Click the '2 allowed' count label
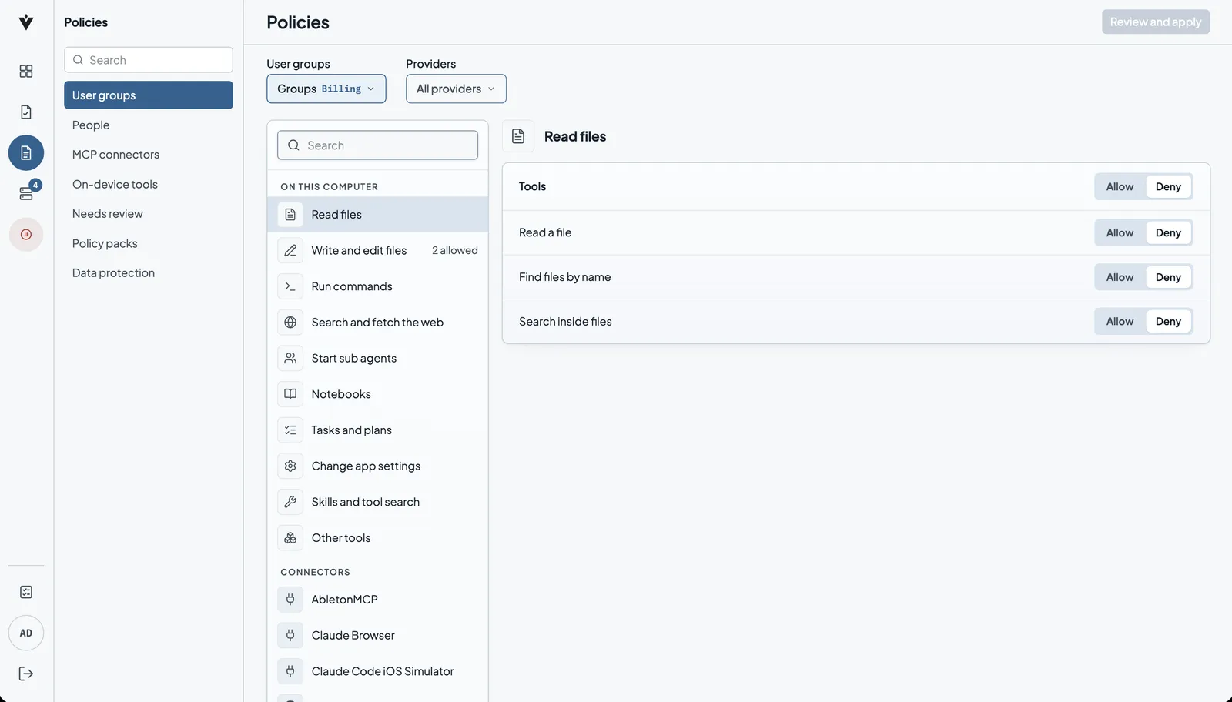 tap(455, 250)
